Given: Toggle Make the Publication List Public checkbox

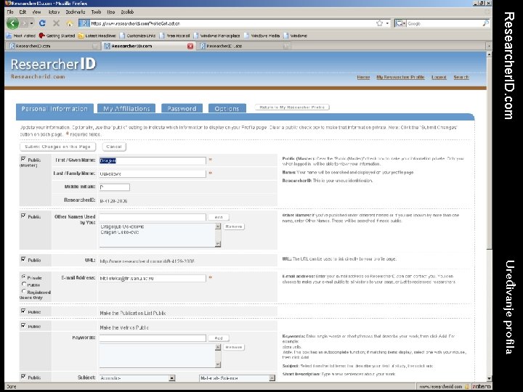Looking at the screenshot, I should pos(23,311).
